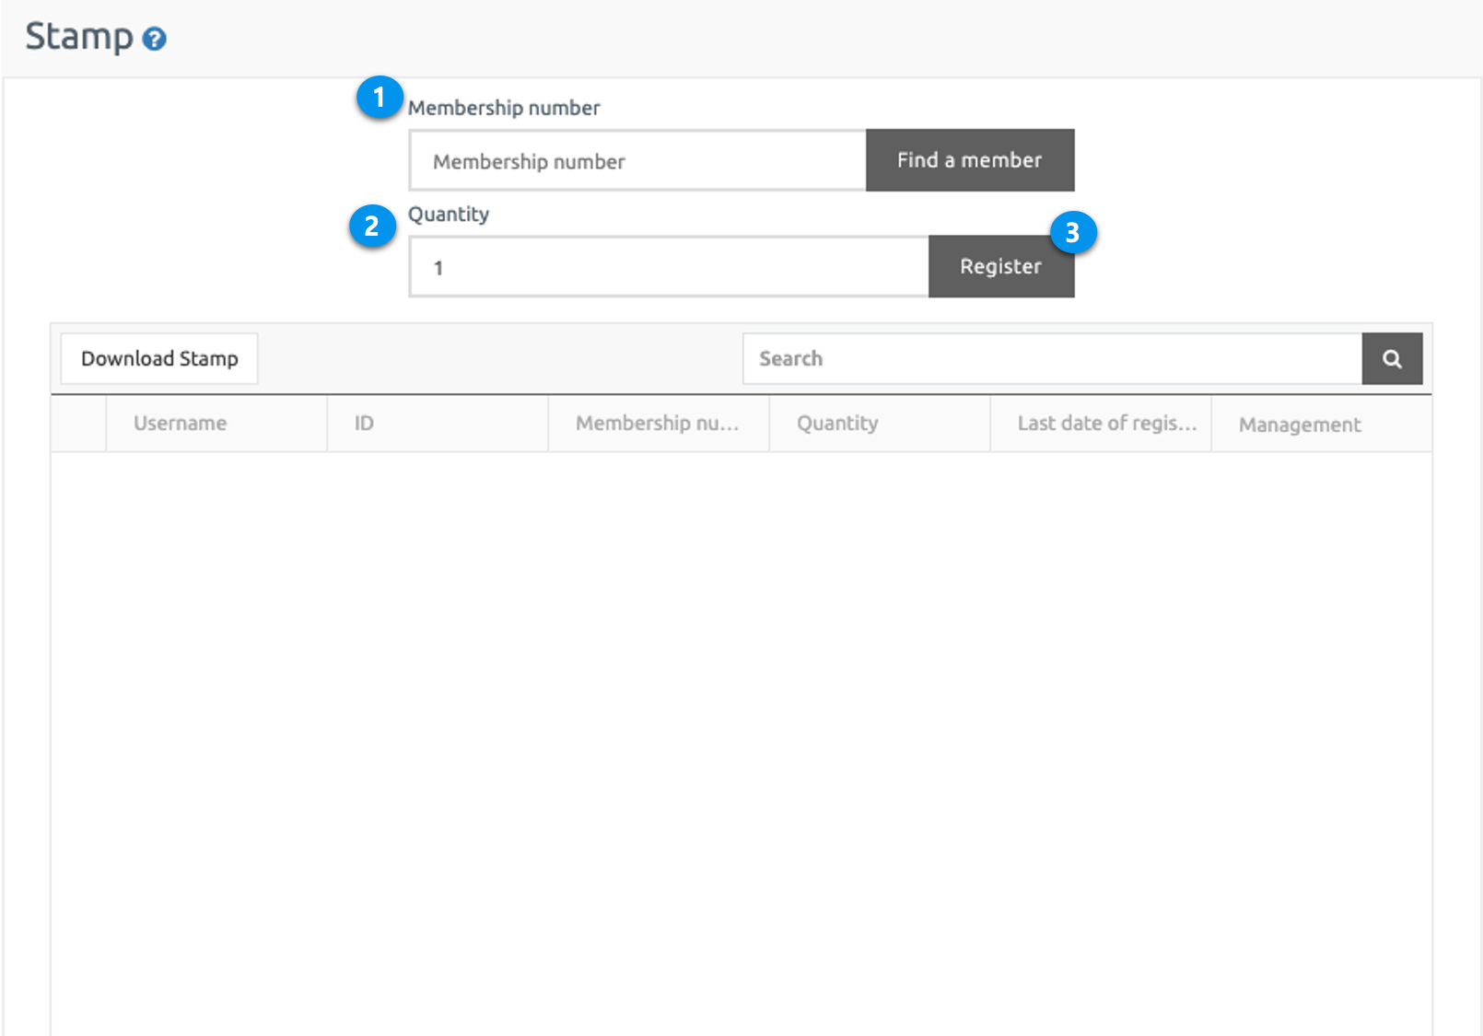This screenshot has height=1036, width=1483.
Task: Click the Management column header
Action: tap(1299, 425)
